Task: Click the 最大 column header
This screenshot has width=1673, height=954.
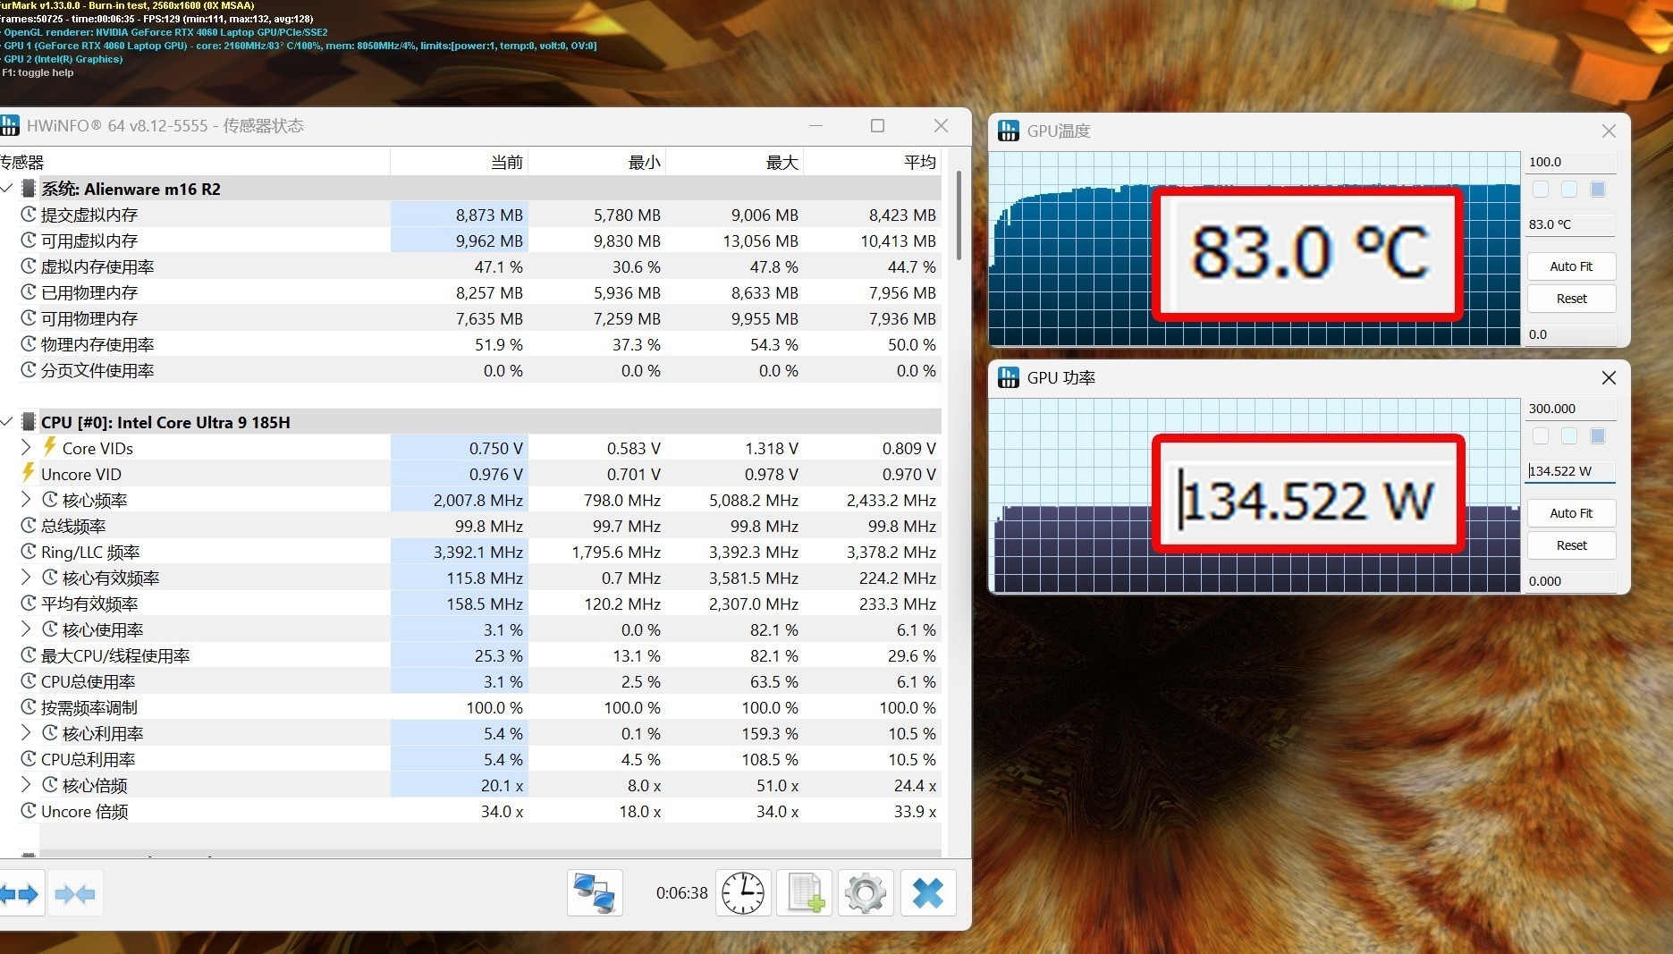Action: click(x=734, y=162)
